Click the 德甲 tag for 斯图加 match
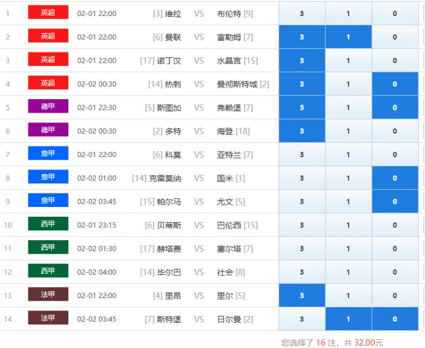Image resolution: width=425 pixels, height=348 pixels. (x=48, y=107)
